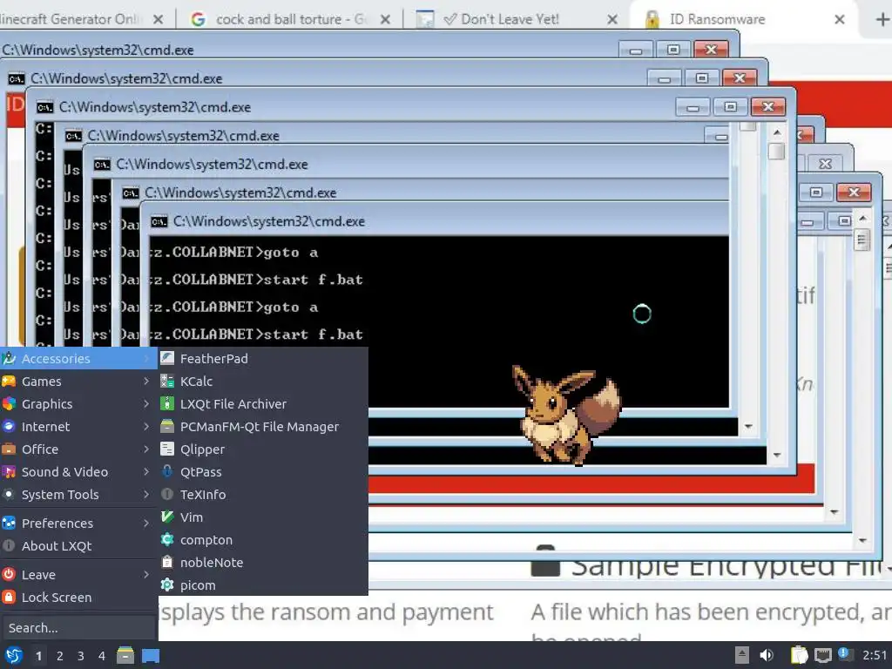This screenshot has height=669, width=892.
Task: Switch to virtual desktop 3
Action: point(81,656)
